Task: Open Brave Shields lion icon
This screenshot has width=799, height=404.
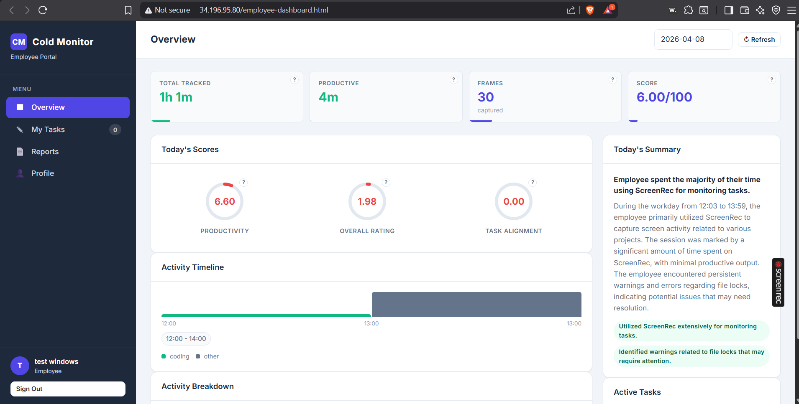Action: (590, 10)
